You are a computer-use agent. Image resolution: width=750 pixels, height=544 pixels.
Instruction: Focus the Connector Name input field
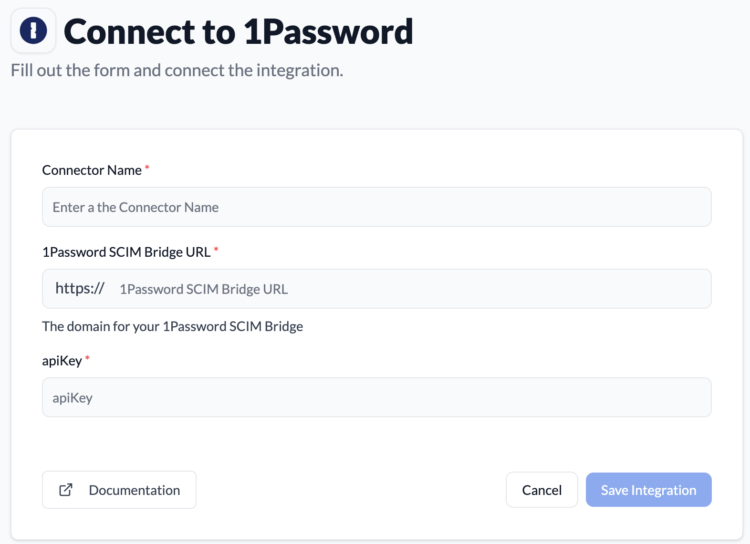(x=376, y=207)
